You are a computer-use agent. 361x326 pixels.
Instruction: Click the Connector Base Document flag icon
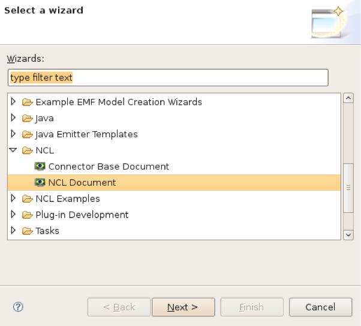point(40,167)
